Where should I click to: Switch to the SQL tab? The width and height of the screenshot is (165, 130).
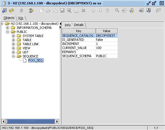coord(21,18)
